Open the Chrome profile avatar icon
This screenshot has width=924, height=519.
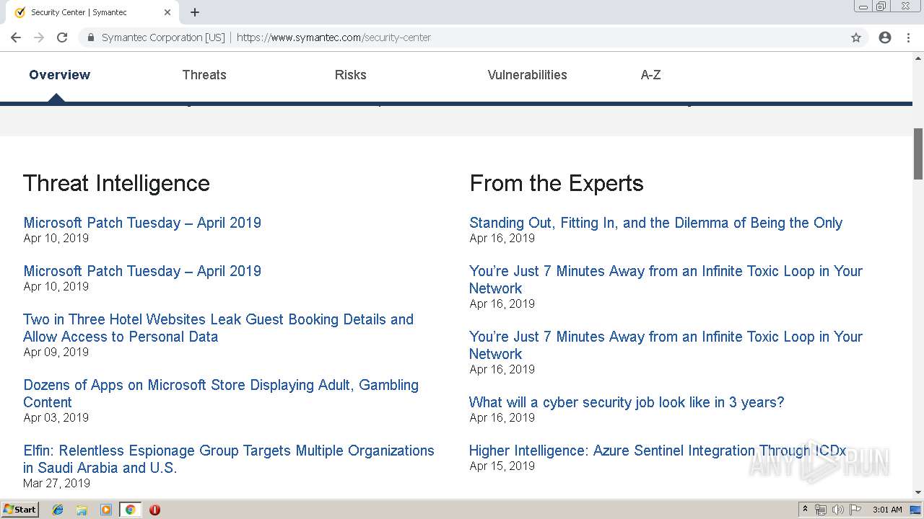885,37
